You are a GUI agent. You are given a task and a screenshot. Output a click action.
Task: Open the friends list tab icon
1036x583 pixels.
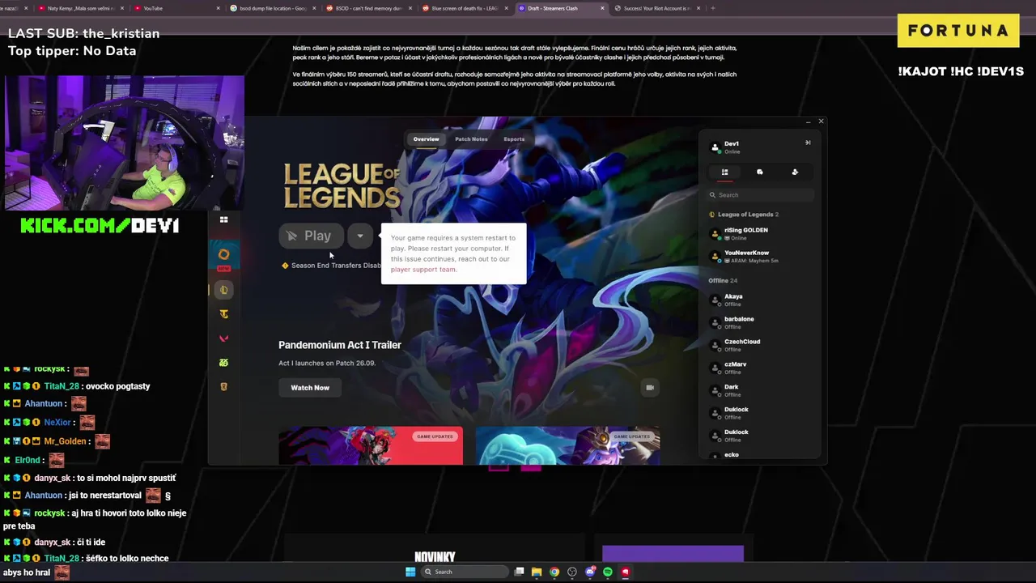click(x=724, y=172)
